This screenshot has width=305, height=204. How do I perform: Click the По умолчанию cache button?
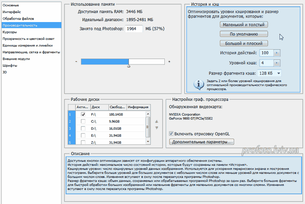(x=244, y=34)
